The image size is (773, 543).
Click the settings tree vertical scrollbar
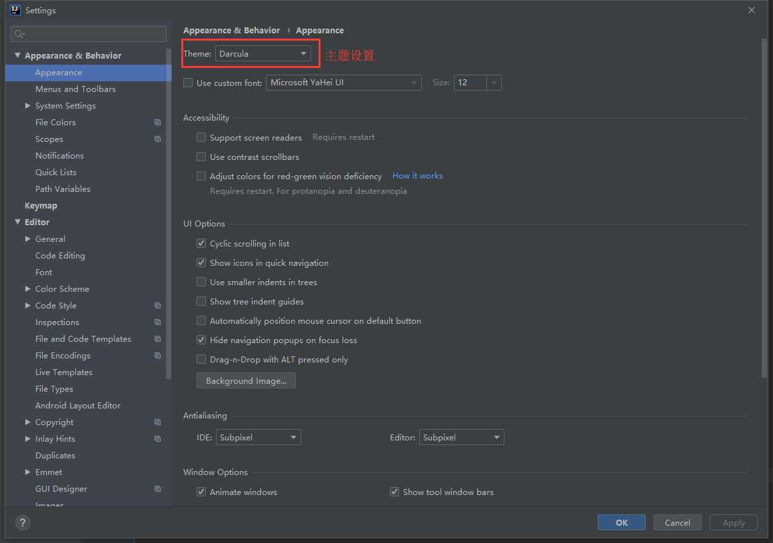point(169,215)
